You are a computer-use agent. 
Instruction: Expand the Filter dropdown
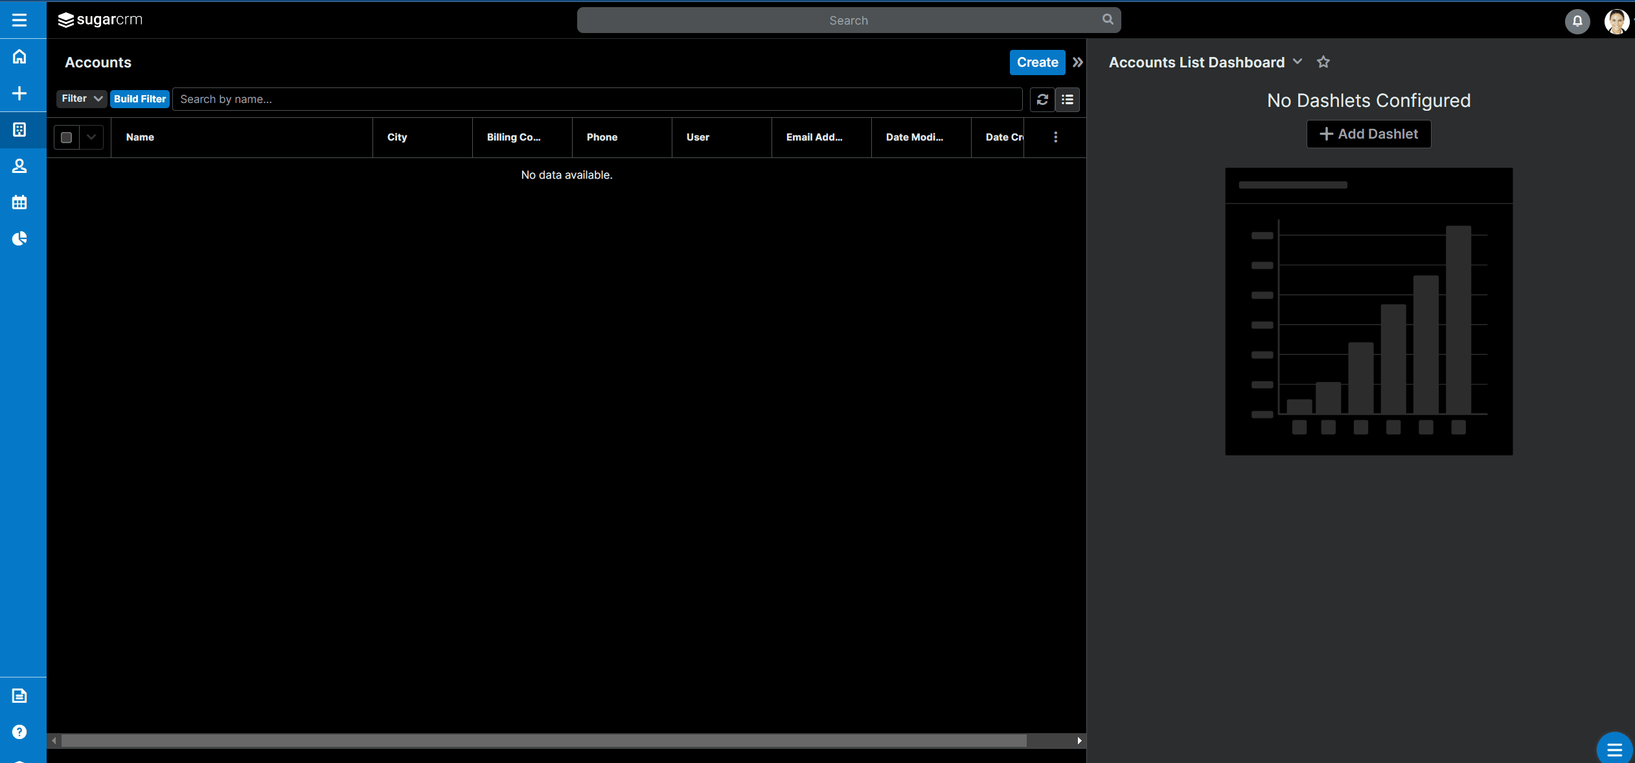coord(82,98)
